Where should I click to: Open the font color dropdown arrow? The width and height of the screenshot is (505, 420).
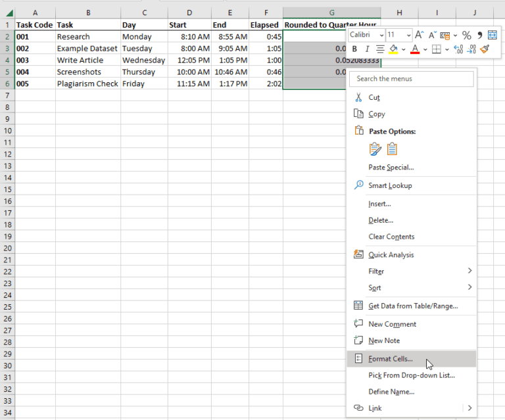coord(425,49)
